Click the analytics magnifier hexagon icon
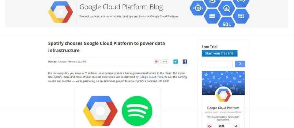The image size is (294, 128). coord(227,8)
